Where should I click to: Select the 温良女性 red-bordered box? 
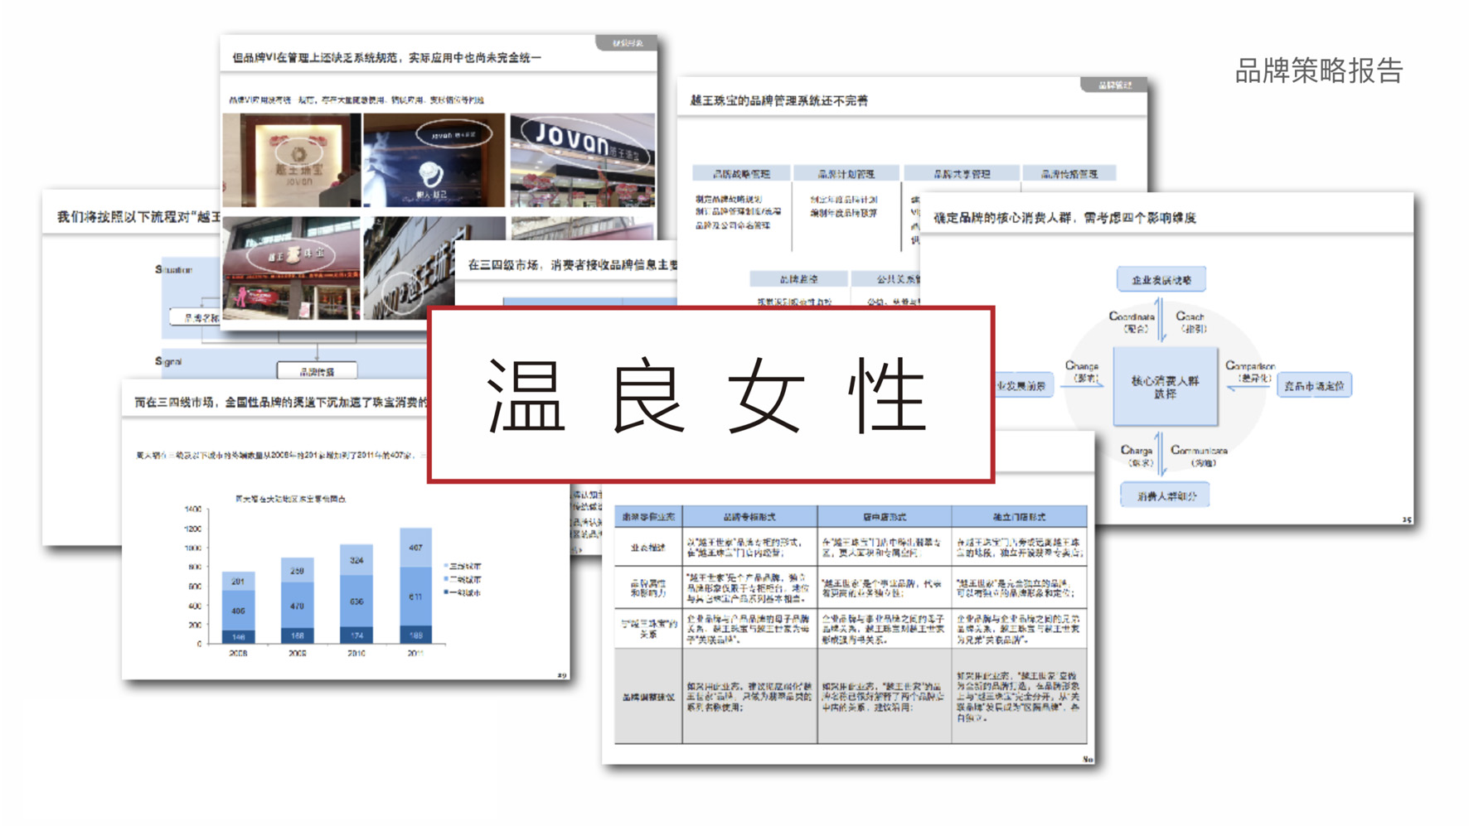point(711,394)
